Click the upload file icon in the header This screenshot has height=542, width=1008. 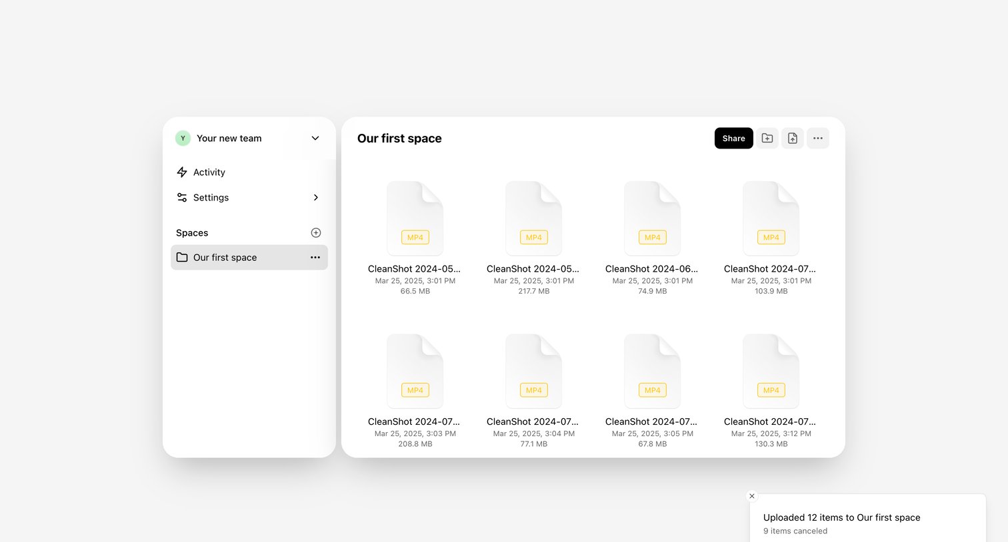(x=793, y=138)
